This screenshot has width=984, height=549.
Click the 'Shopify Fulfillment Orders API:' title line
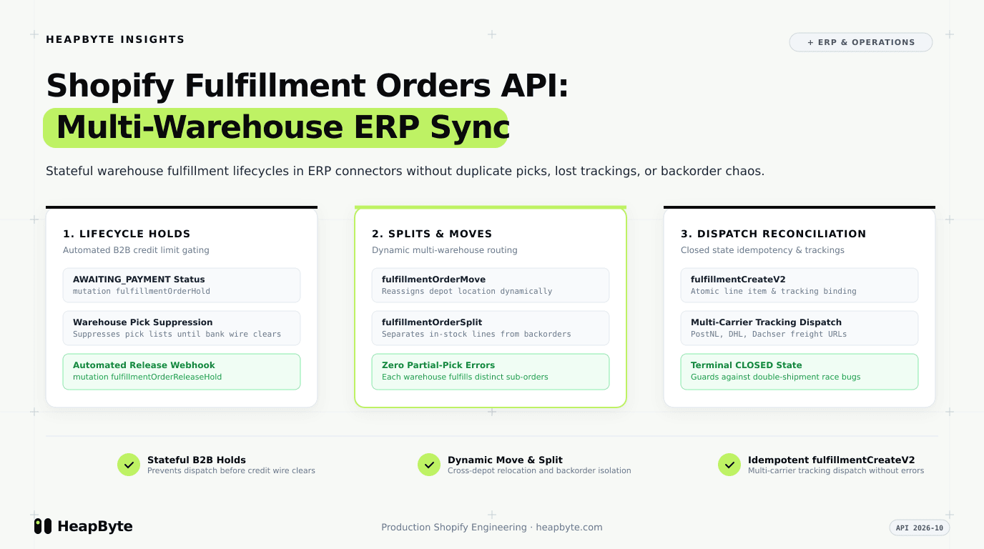[307, 86]
